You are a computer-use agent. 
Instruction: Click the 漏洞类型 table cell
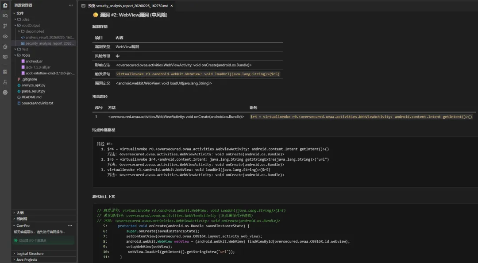click(102, 46)
